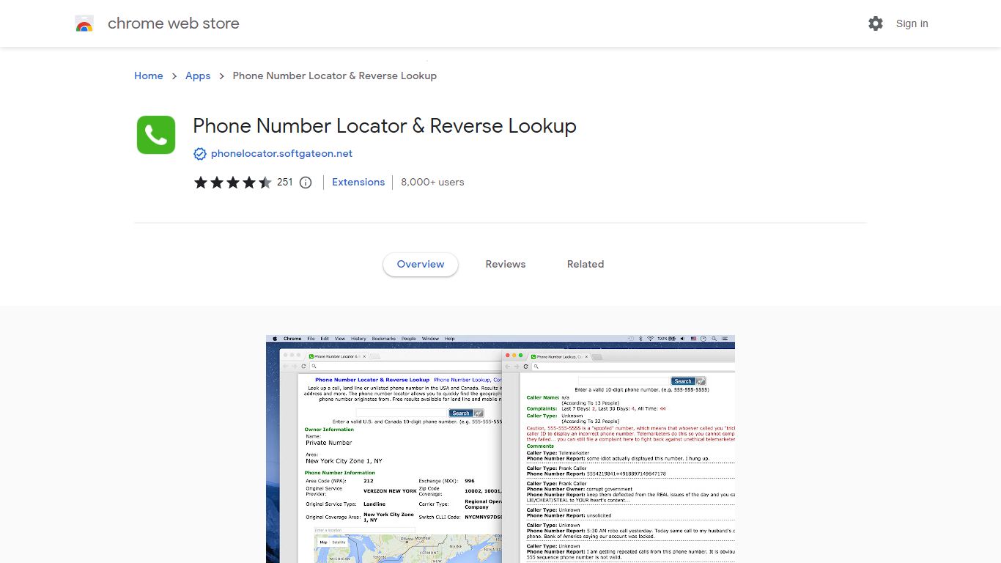1001x563 pixels.
Task: Click the "chrome web store" header title
Action: 174,23
